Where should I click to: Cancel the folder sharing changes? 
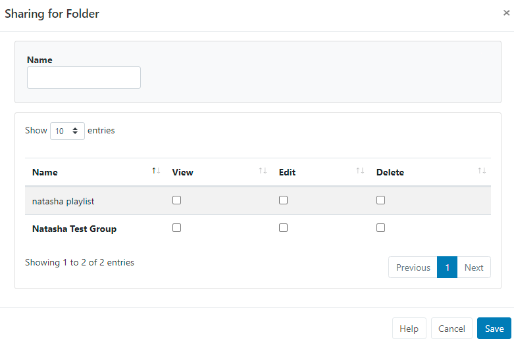[x=451, y=329]
